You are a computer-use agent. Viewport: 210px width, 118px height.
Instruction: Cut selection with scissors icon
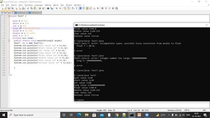point(28,8)
